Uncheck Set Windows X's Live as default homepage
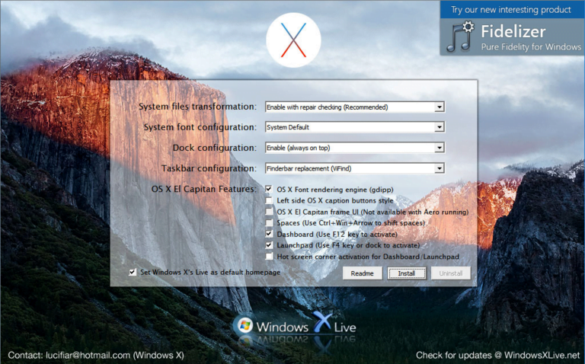 coord(133,272)
